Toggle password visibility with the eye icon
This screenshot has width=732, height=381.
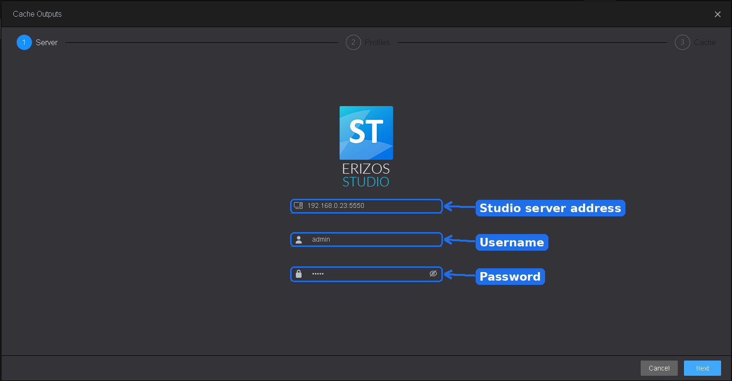(433, 274)
